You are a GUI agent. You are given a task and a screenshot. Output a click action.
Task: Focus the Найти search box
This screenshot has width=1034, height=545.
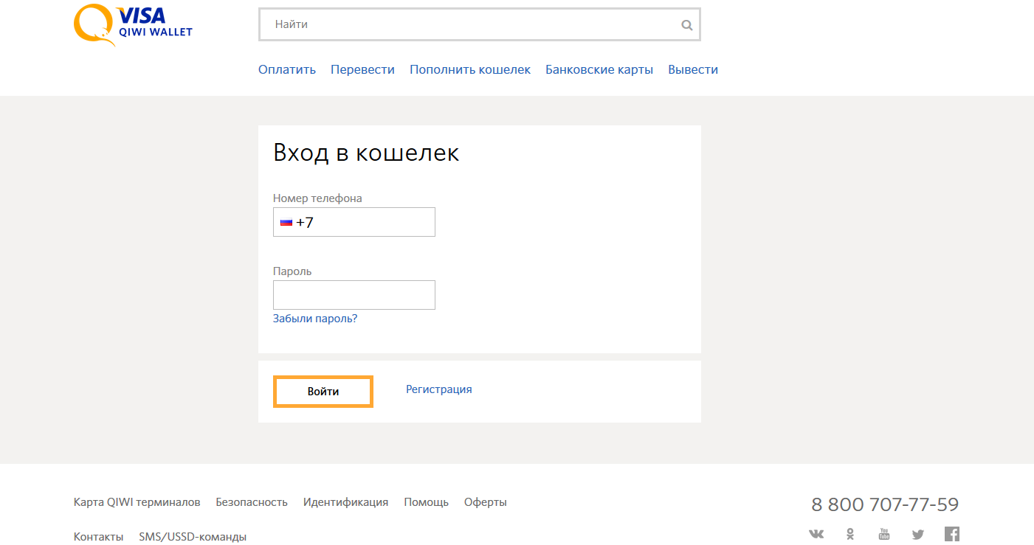point(472,24)
